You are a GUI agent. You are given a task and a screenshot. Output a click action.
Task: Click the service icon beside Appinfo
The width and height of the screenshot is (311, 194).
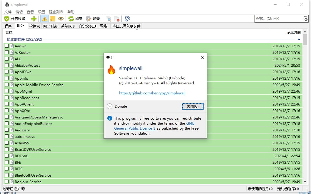pyautogui.click(x=12, y=78)
